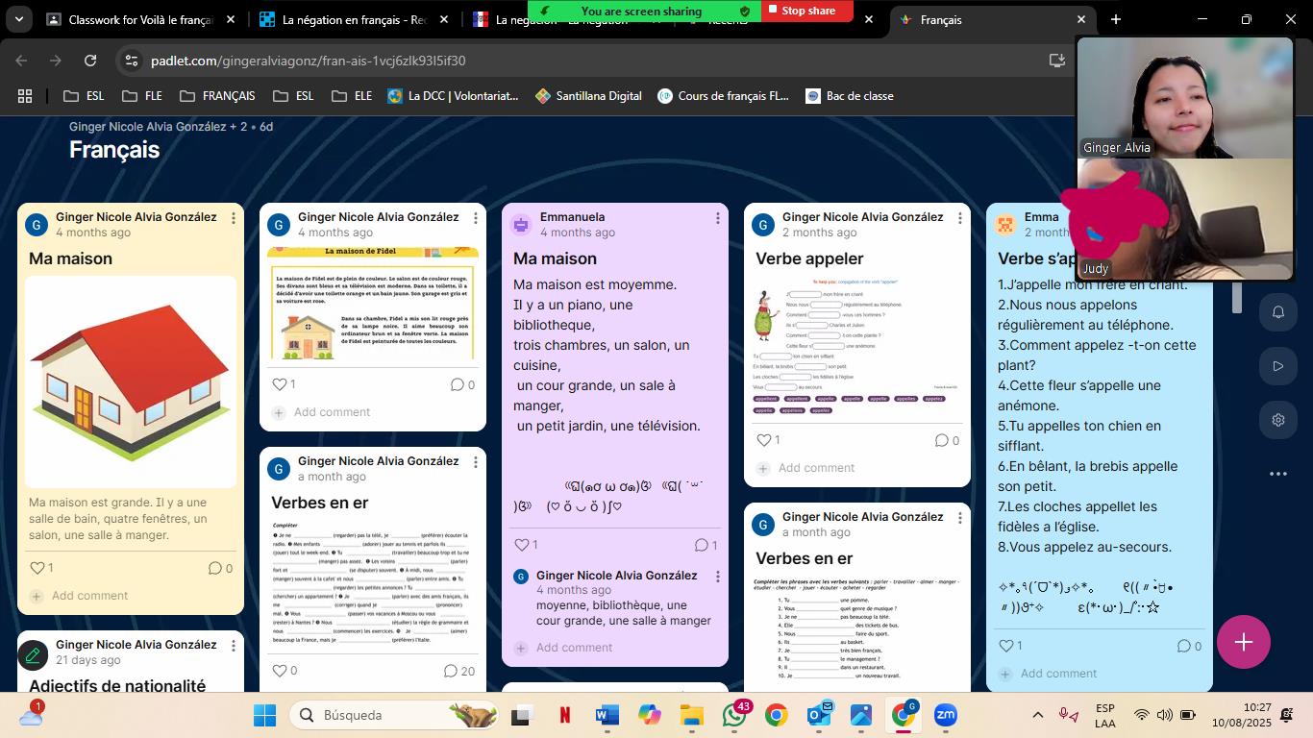Open the three-dot more menu in sidebar
The image size is (1313, 738).
[x=1277, y=474]
